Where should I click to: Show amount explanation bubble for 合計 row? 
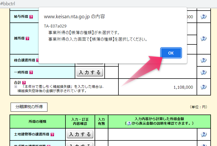click(x=203, y=87)
